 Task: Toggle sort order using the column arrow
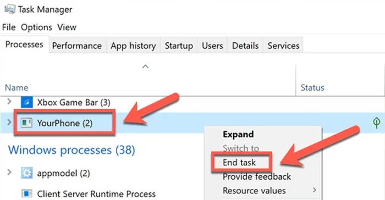[145, 66]
